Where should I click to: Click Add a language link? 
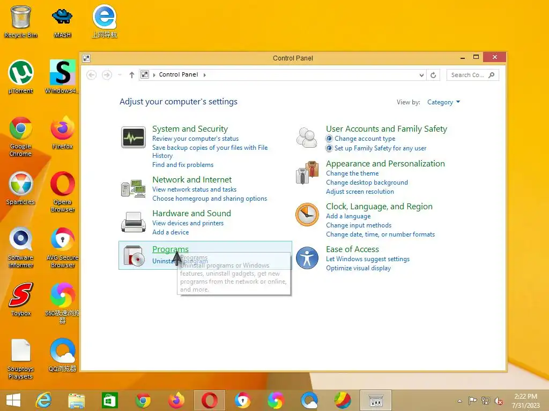[x=348, y=216]
